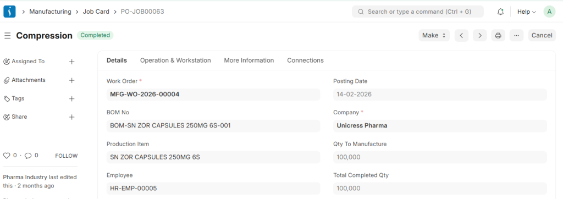The height and width of the screenshot is (199, 563).
Task: Open the Connections tab
Action: click(x=305, y=60)
